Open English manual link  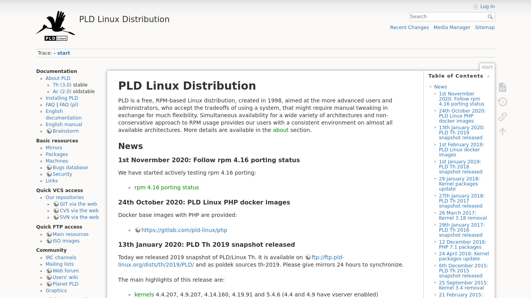pyautogui.click(x=64, y=125)
